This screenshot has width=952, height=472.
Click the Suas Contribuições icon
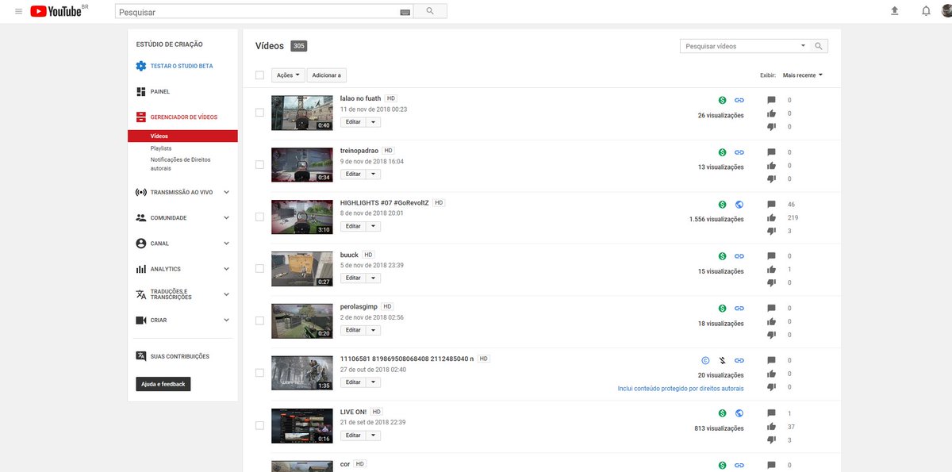click(x=140, y=356)
